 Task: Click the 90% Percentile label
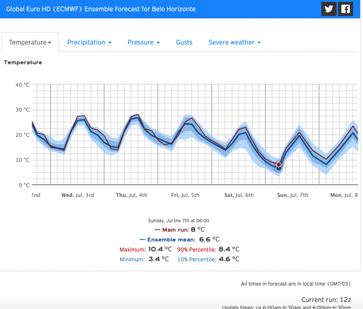pyautogui.click(x=196, y=249)
